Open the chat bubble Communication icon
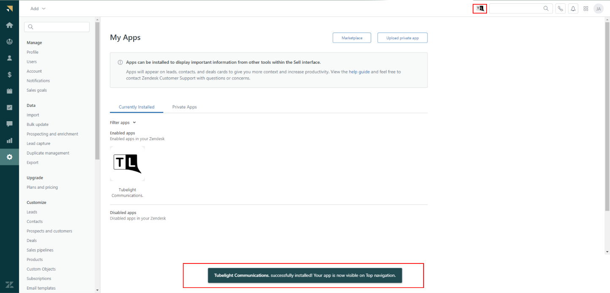Screen dimensions: 610x293 (9, 124)
